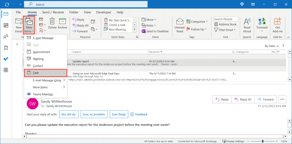Image resolution: width=292 pixels, height=144 pixels.
Task: Adjust the zoom slider in status bar
Action: 263,141
